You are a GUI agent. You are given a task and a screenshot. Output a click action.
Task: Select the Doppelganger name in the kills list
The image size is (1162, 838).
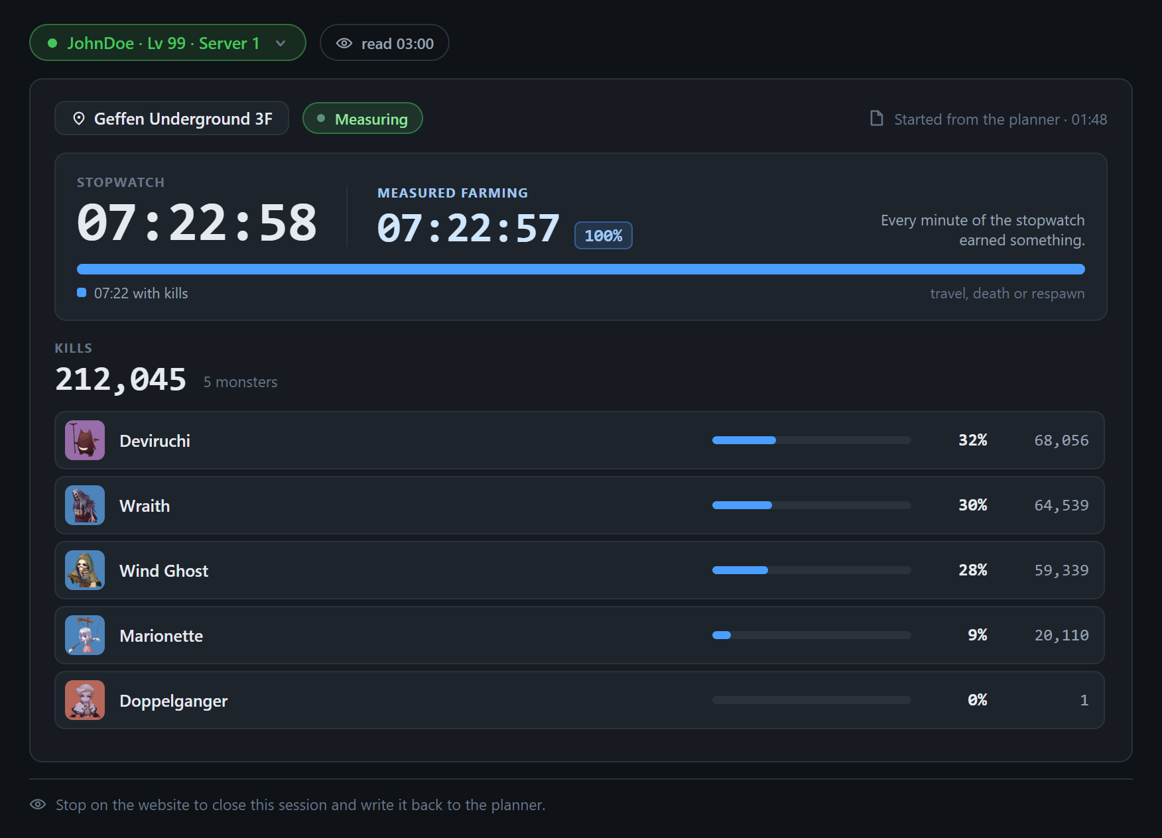pos(173,701)
